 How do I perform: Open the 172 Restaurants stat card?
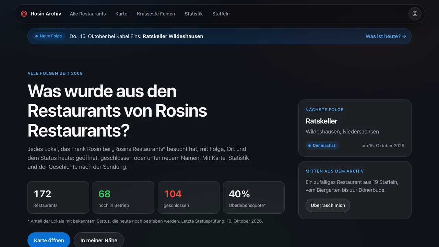click(58, 198)
